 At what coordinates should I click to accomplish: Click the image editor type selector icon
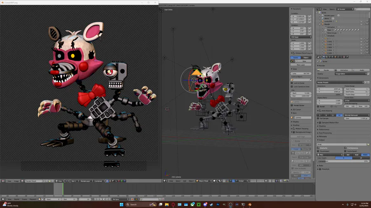[x=3, y=181]
